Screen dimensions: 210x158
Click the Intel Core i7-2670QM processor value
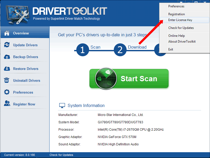coord(131,130)
